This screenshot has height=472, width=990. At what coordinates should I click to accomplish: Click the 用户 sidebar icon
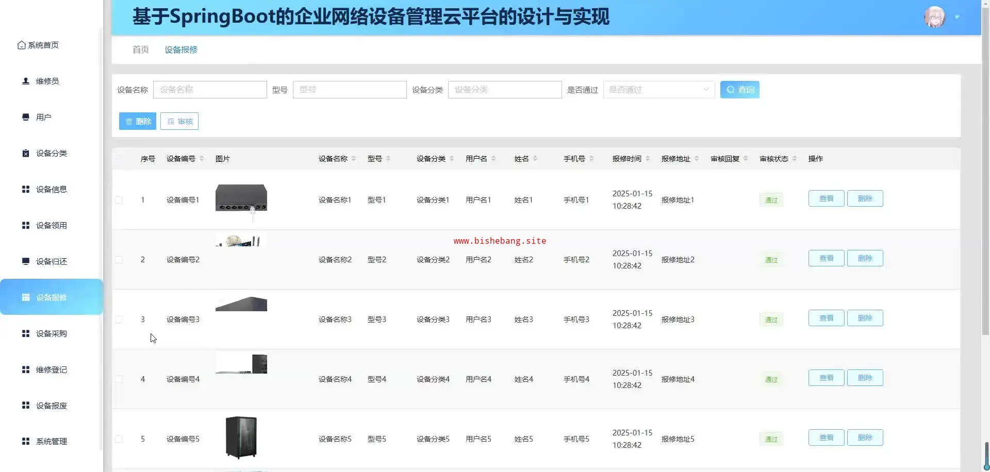tap(26, 117)
